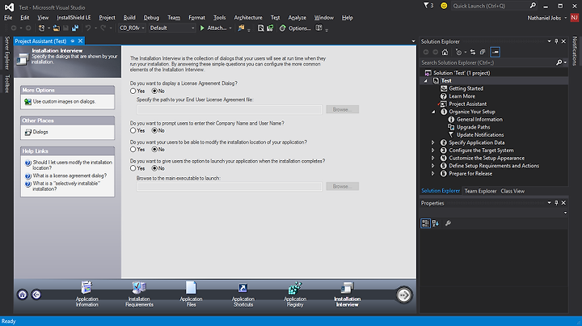Start debugging with the green Attach arrow
The height and width of the screenshot is (326, 582).
pos(202,28)
